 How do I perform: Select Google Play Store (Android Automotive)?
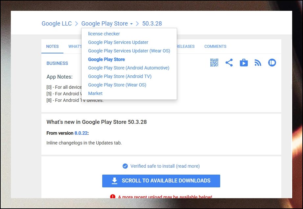click(x=128, y=68)
